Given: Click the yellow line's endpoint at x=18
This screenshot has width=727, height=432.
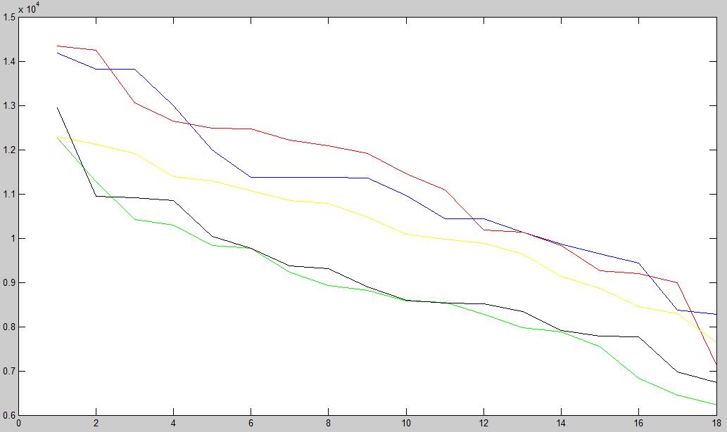Looking at the screenshot, I should point(716,341).
